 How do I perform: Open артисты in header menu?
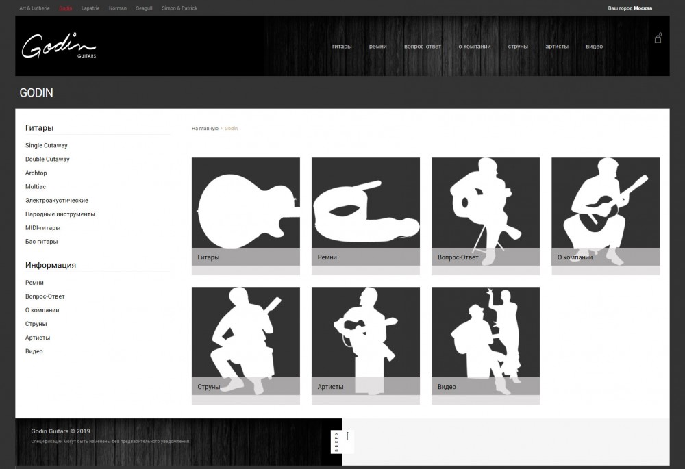pyautogui.click(x=557, y=47)
